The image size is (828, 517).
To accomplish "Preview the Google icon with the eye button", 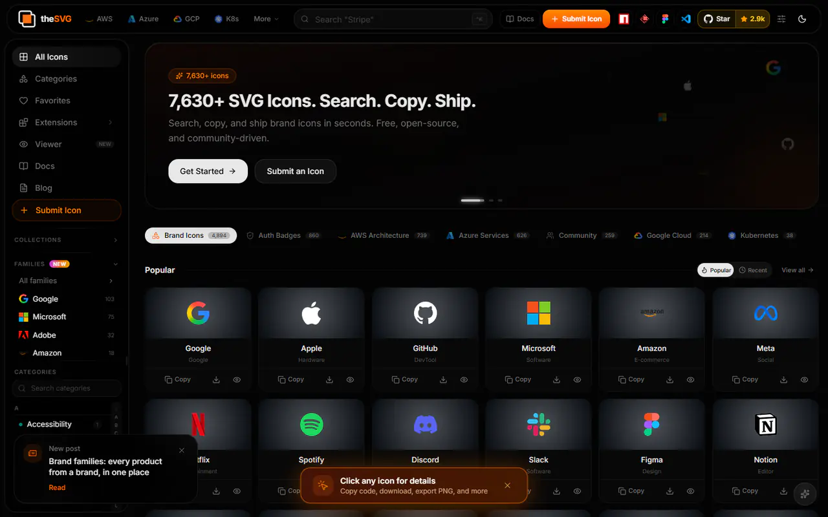I will coord(237,379).
